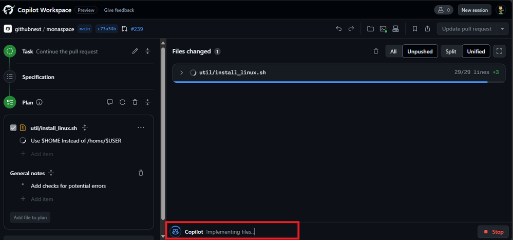Select the Task step
The height and width of the screenshot is (240, 513).
coord(10,51)
